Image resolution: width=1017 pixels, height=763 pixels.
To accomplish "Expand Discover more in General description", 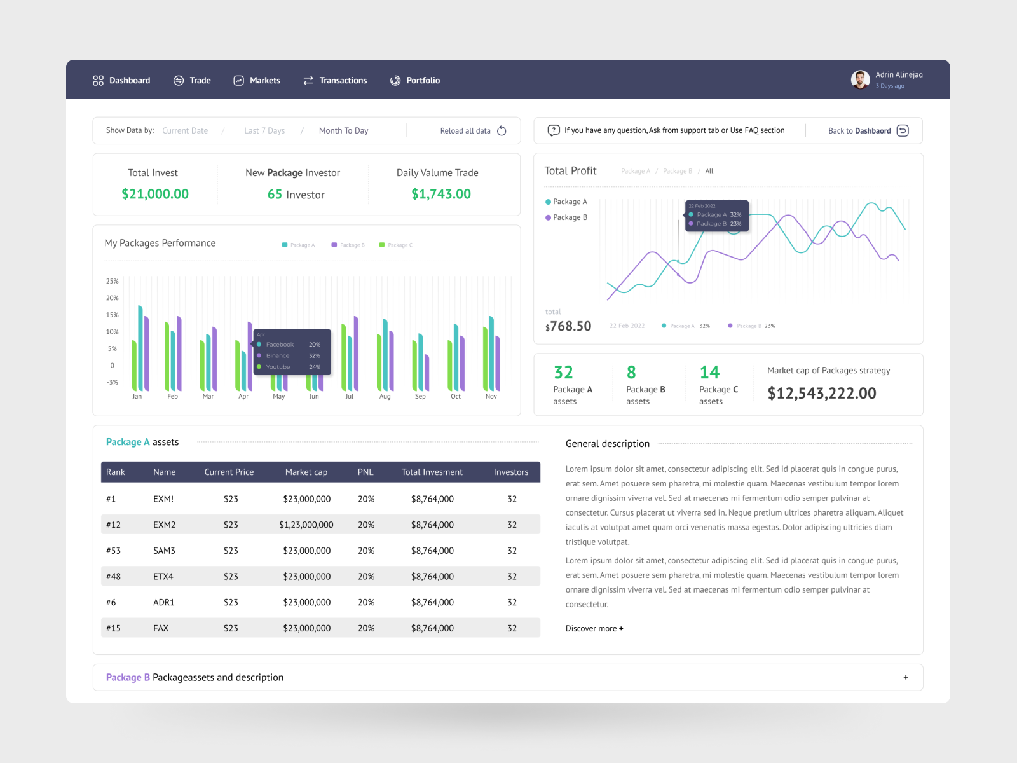I will tap(594, 628).
